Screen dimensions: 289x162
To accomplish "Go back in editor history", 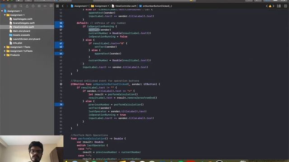I will 63,6.
